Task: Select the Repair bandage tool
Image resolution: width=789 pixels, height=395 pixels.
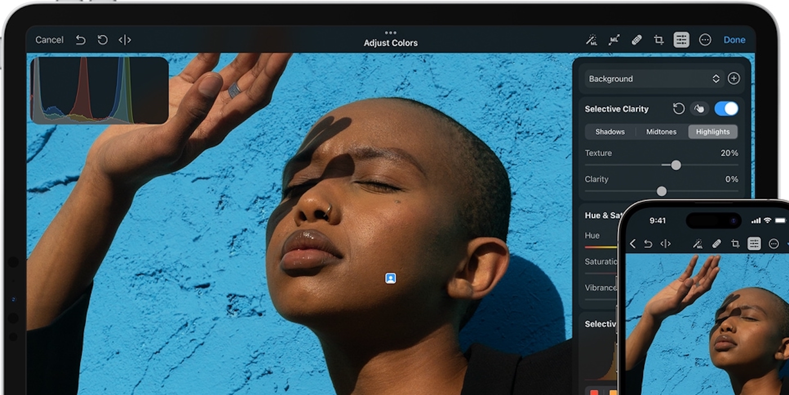Action: pyautogui.click(x=636, y=39)
